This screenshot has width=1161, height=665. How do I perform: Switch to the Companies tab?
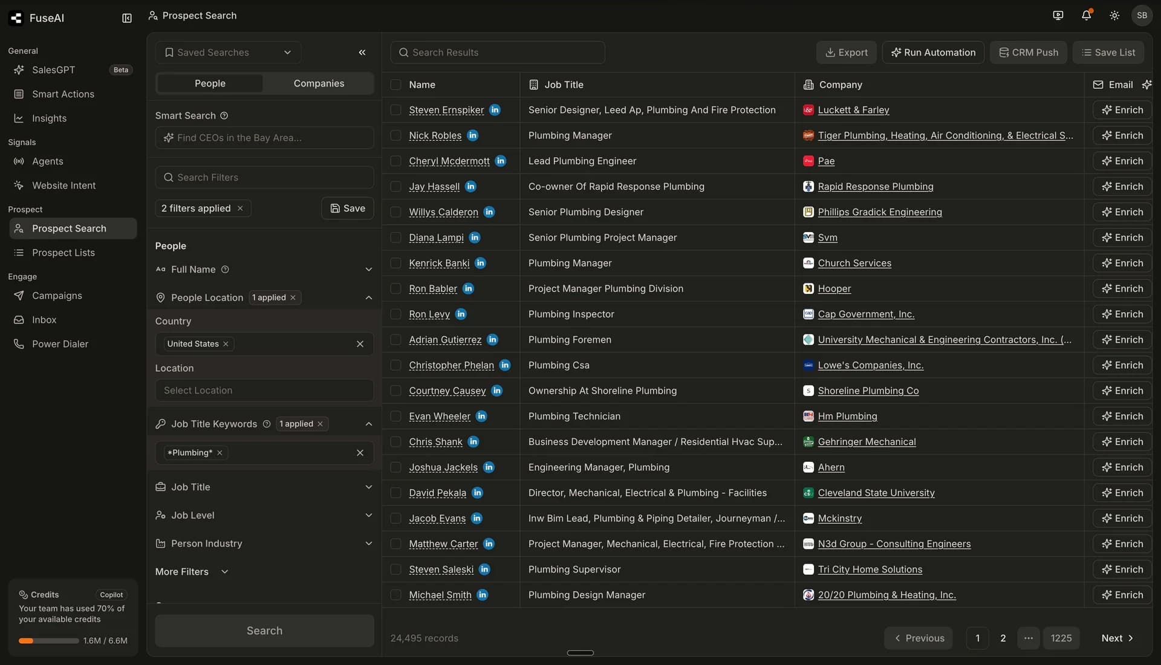tap(319, 83)
